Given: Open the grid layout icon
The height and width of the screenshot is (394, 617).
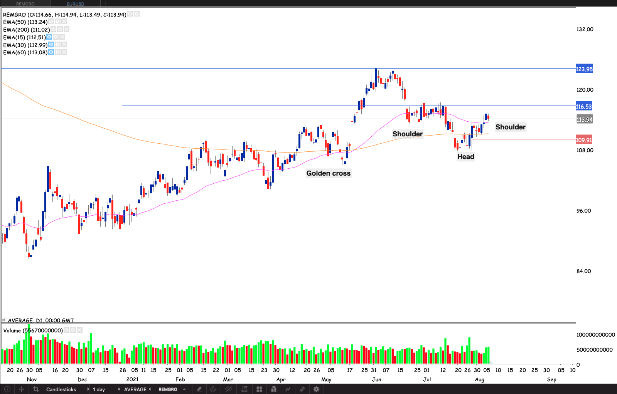Looking at the screenshot, I should tap(259, 389).
